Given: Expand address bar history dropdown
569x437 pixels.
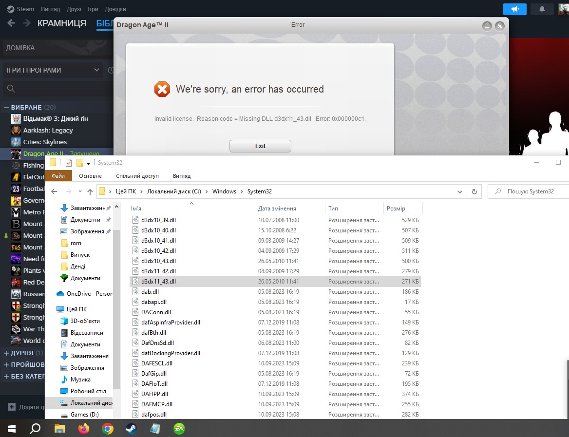Looking at the screenshot, I should click(460, 191).
